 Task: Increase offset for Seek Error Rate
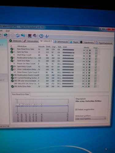[x=90, y=62]
